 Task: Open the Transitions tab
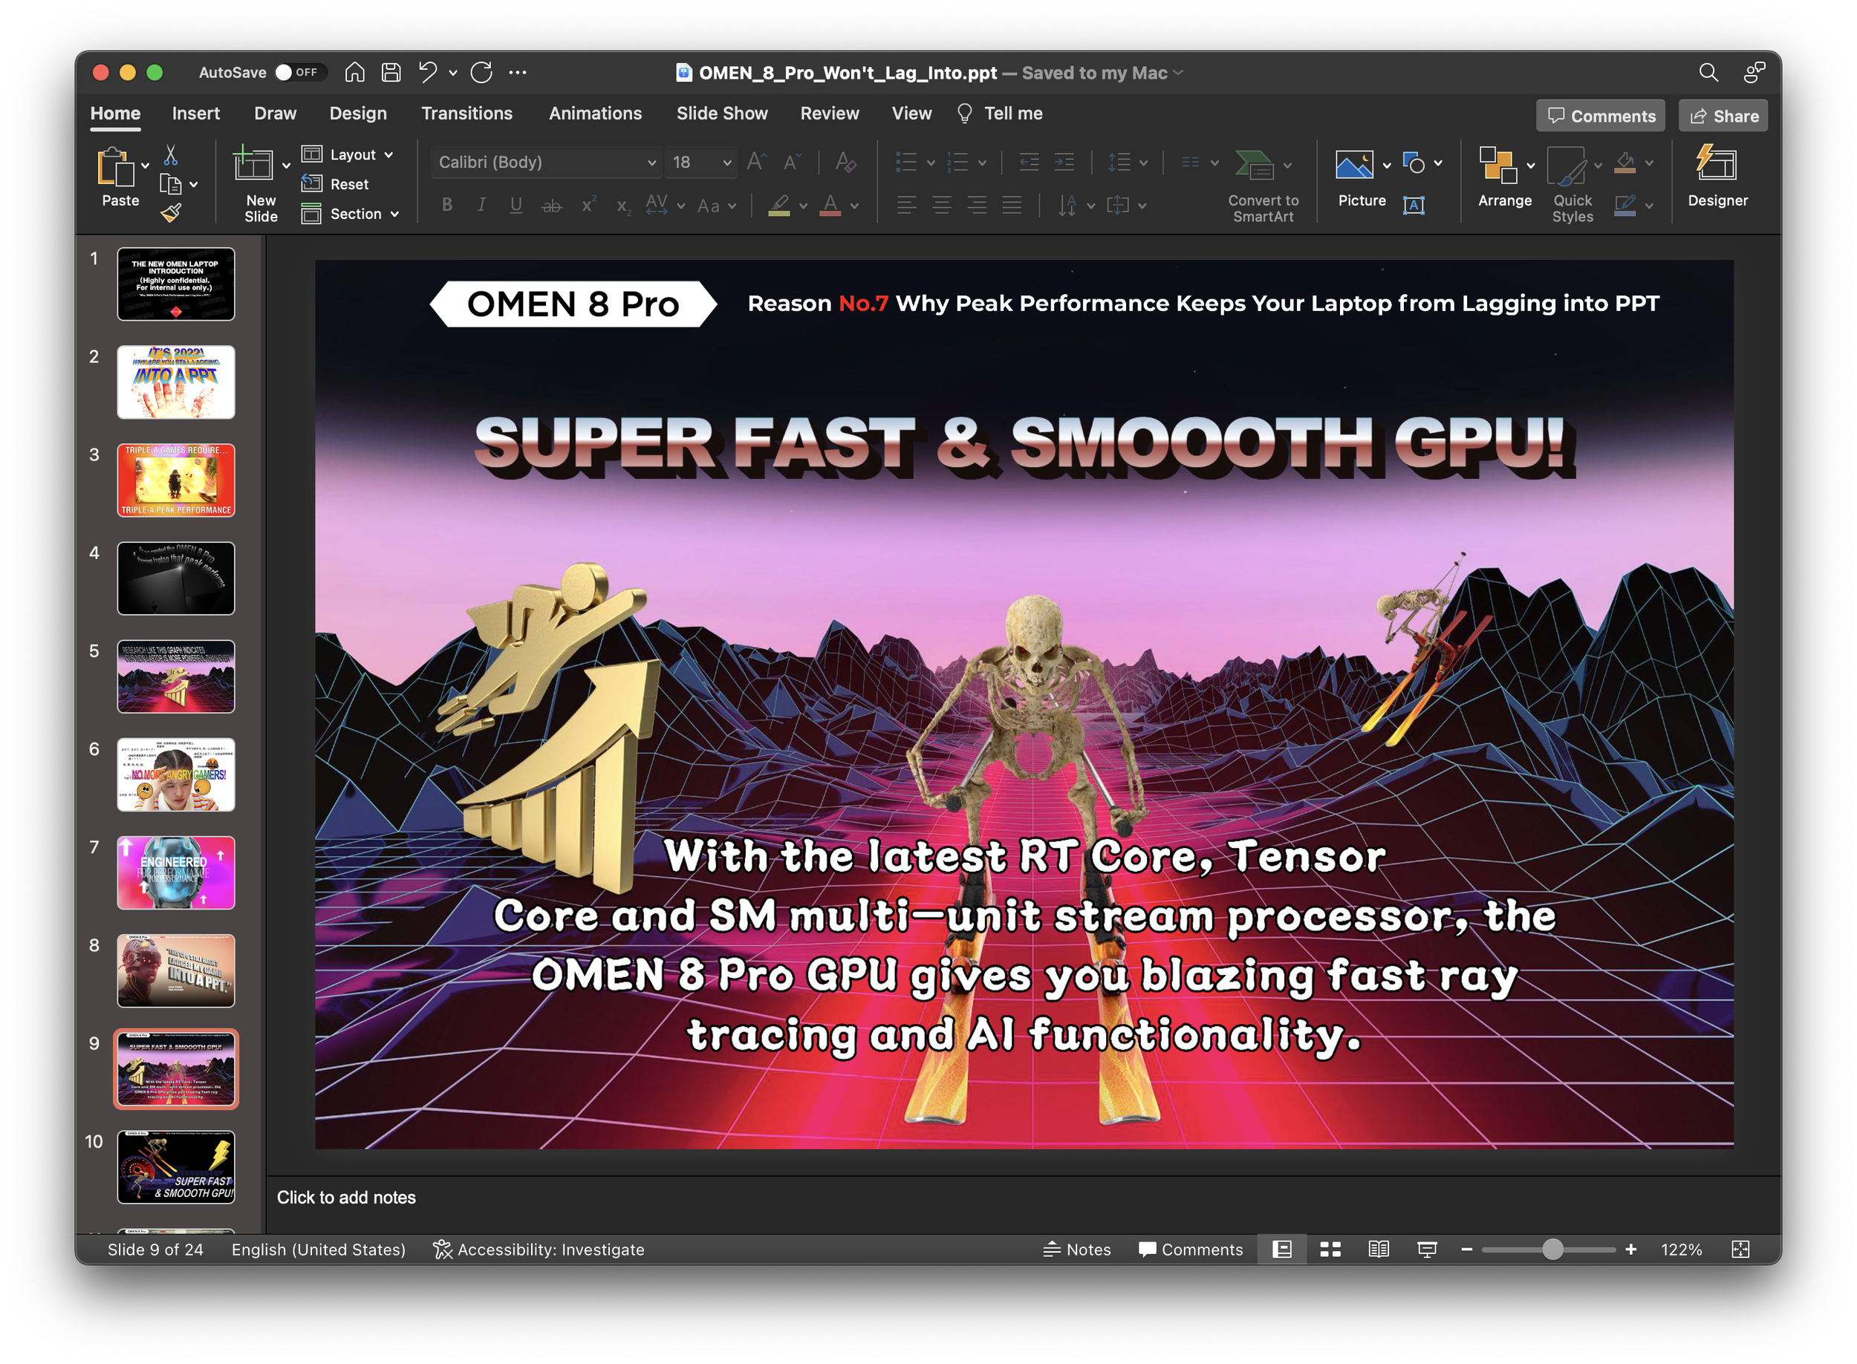click(x=466, y=114)
